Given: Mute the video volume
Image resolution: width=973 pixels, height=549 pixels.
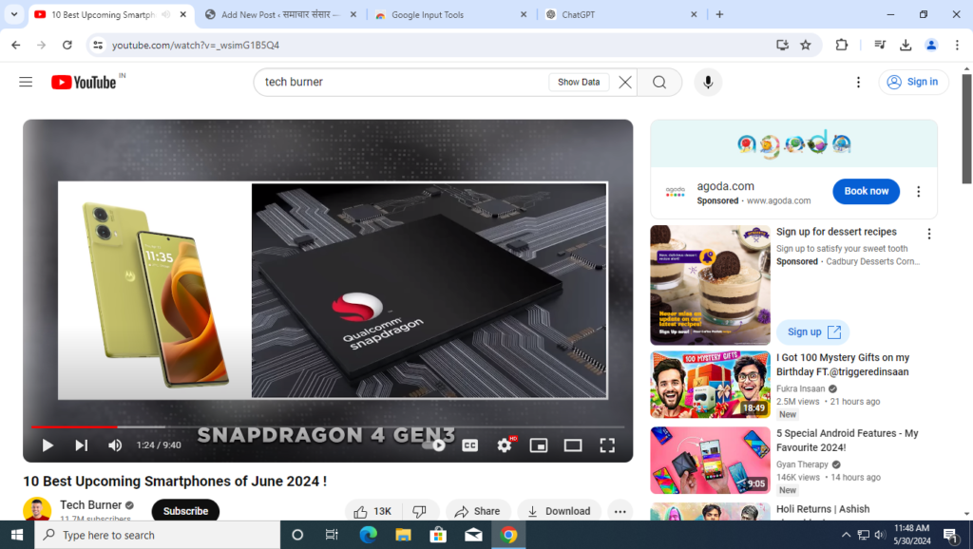Looking at the screenshot, I should coord(115,445).
